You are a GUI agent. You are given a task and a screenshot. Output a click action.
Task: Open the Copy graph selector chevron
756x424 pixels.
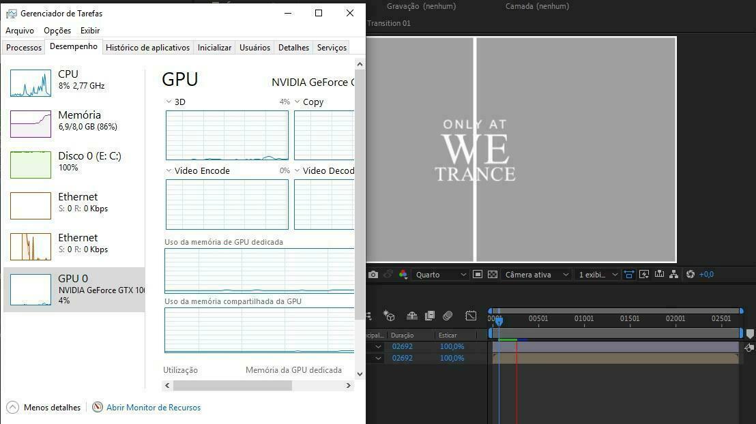pos(297,102)
